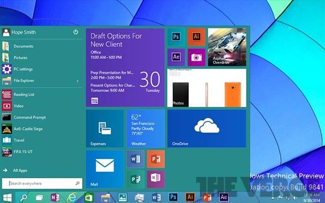Open the After Effects tile
Image resolution: width=325 pixels, height=203 pixels.
pos(176,57)
